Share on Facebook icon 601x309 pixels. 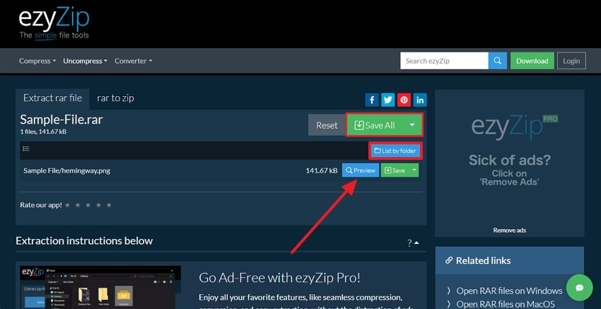[x=372, y=100]
